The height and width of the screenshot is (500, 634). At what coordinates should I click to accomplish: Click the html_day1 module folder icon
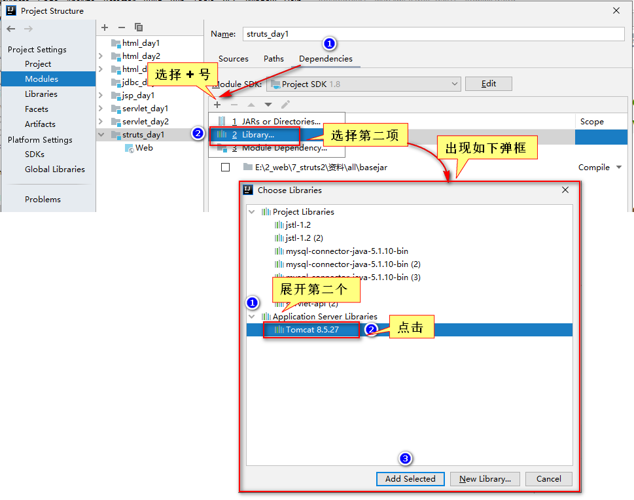(x=116, y=43)
